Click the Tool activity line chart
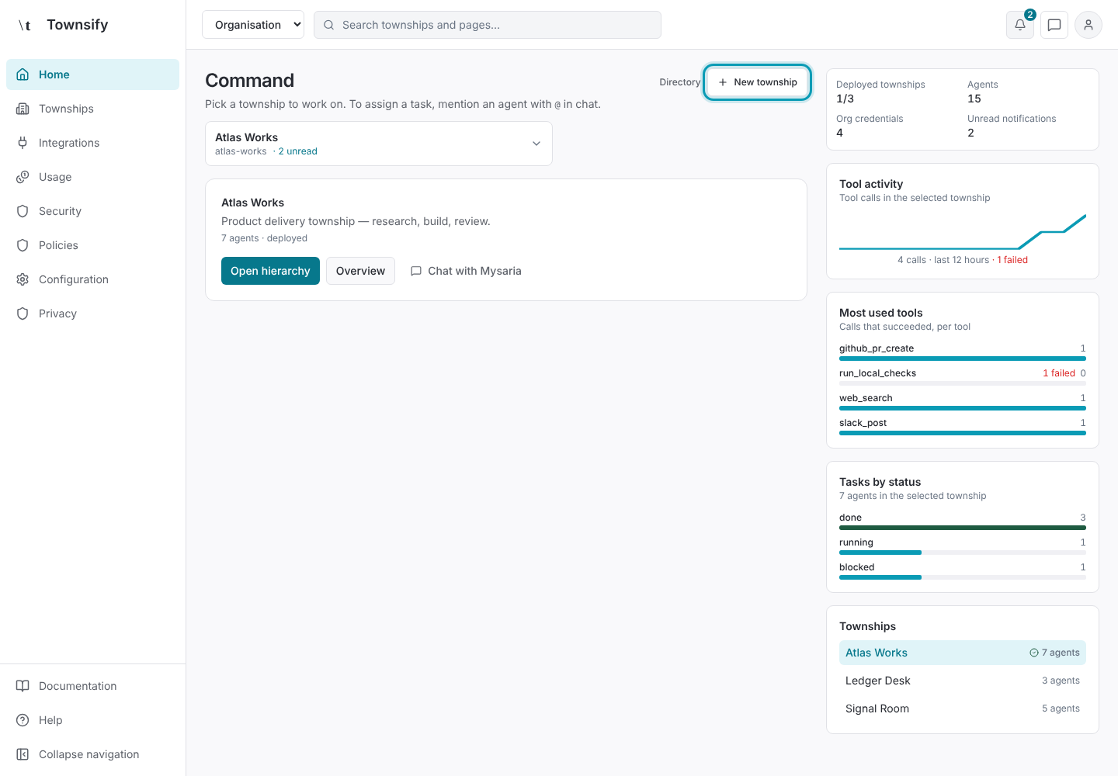Viewport: 1118px width, 776px height. (963, 231)
